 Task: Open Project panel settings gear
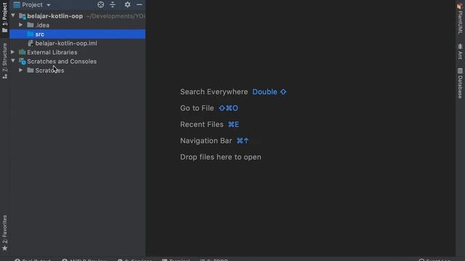128,4
